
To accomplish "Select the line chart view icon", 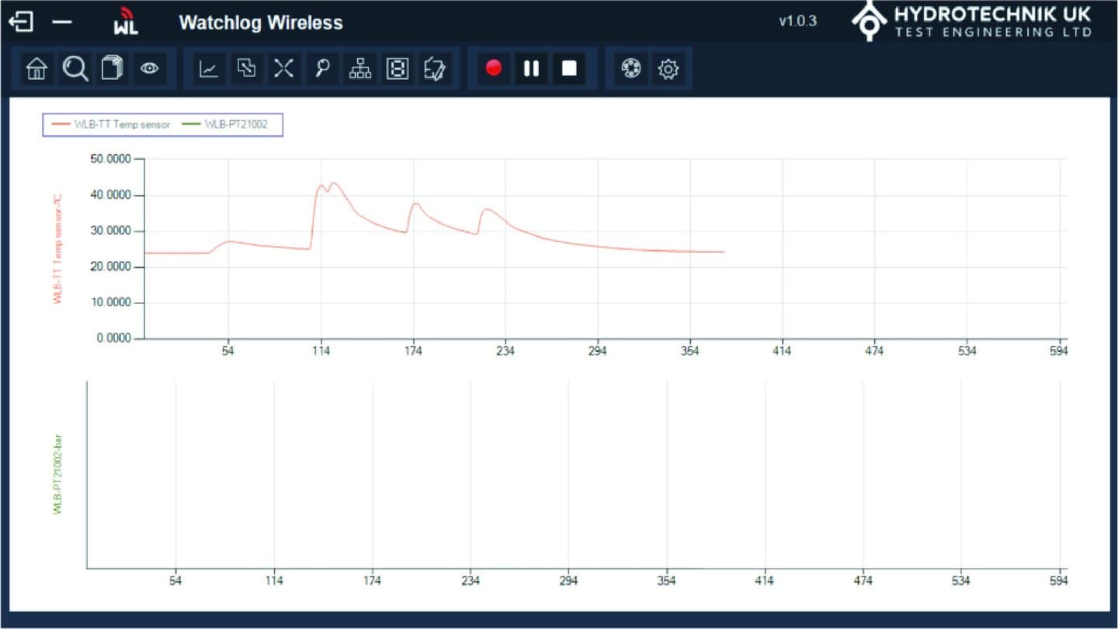I will 208,69.
